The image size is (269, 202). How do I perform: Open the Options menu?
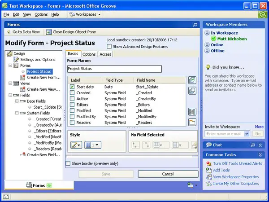click(41, 15)
